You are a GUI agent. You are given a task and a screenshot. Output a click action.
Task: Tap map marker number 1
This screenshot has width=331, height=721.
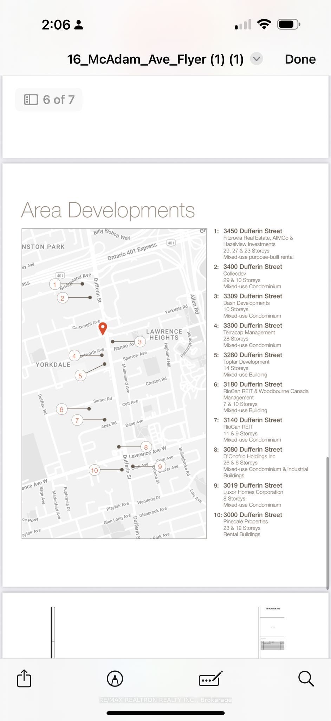pos(55,284)
